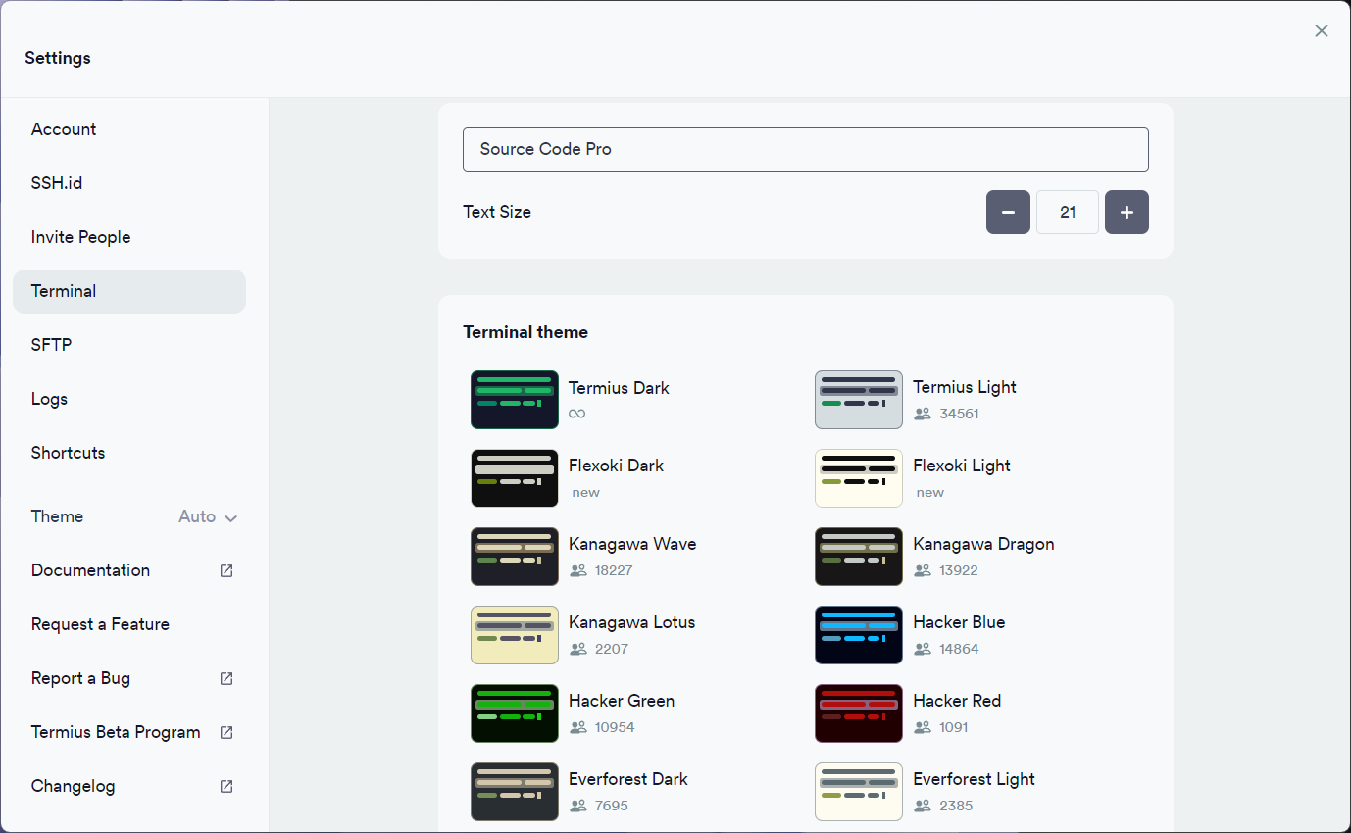This screenshot has height=833, width=1351.
Task: Click the Hacker Red theme name
Action: (x=957, y=701)
